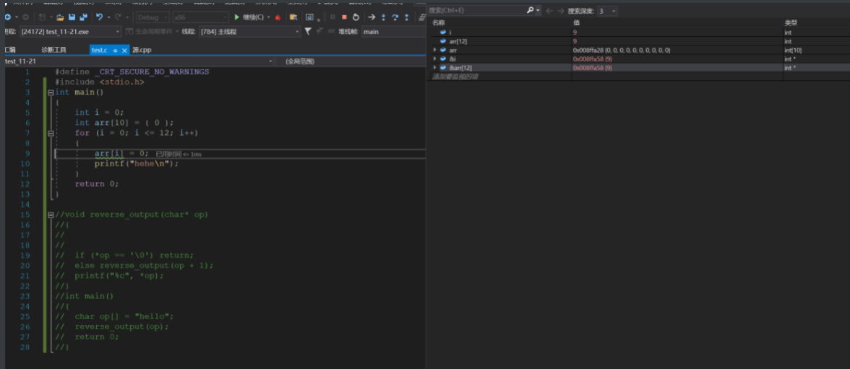This screenshot has width=850, height=369.
Task: Open the x86 platform dropdown
Action: [x=200, y=17]
